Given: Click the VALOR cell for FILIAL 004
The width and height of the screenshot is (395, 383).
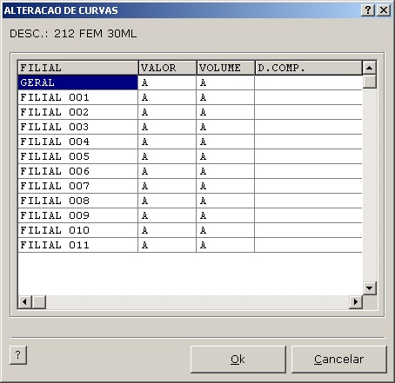Looking at the screenshot, I should (x=167, y=142).
